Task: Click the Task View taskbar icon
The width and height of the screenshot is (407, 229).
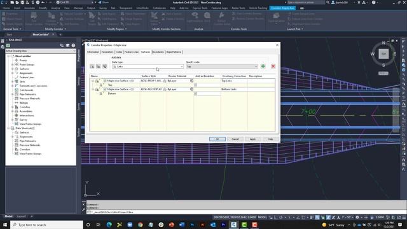Action: [x=99, y=225]
